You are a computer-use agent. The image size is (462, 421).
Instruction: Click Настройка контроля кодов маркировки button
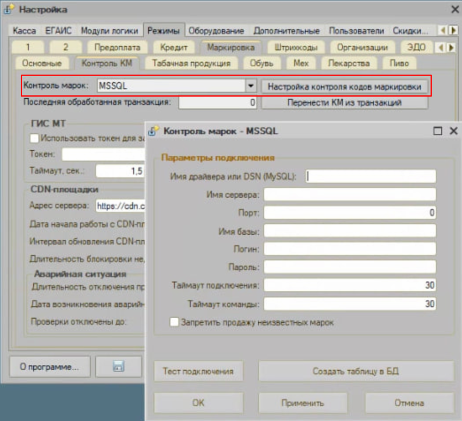345,86
